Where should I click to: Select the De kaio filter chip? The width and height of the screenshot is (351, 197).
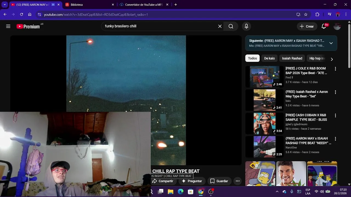point(269,58)
